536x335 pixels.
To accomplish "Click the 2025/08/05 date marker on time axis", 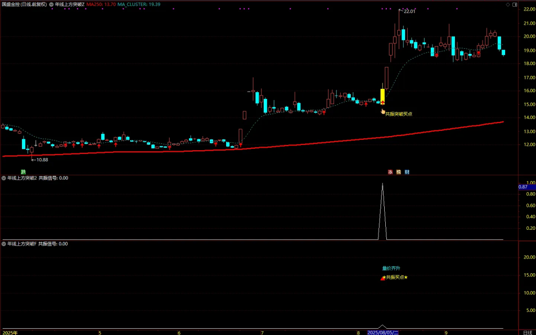I will coord(383,332).
